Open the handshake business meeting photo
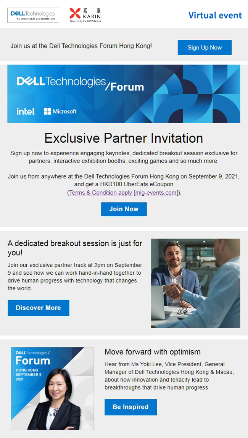The height and width of the screenshot is (438, 248). point(195,283)
